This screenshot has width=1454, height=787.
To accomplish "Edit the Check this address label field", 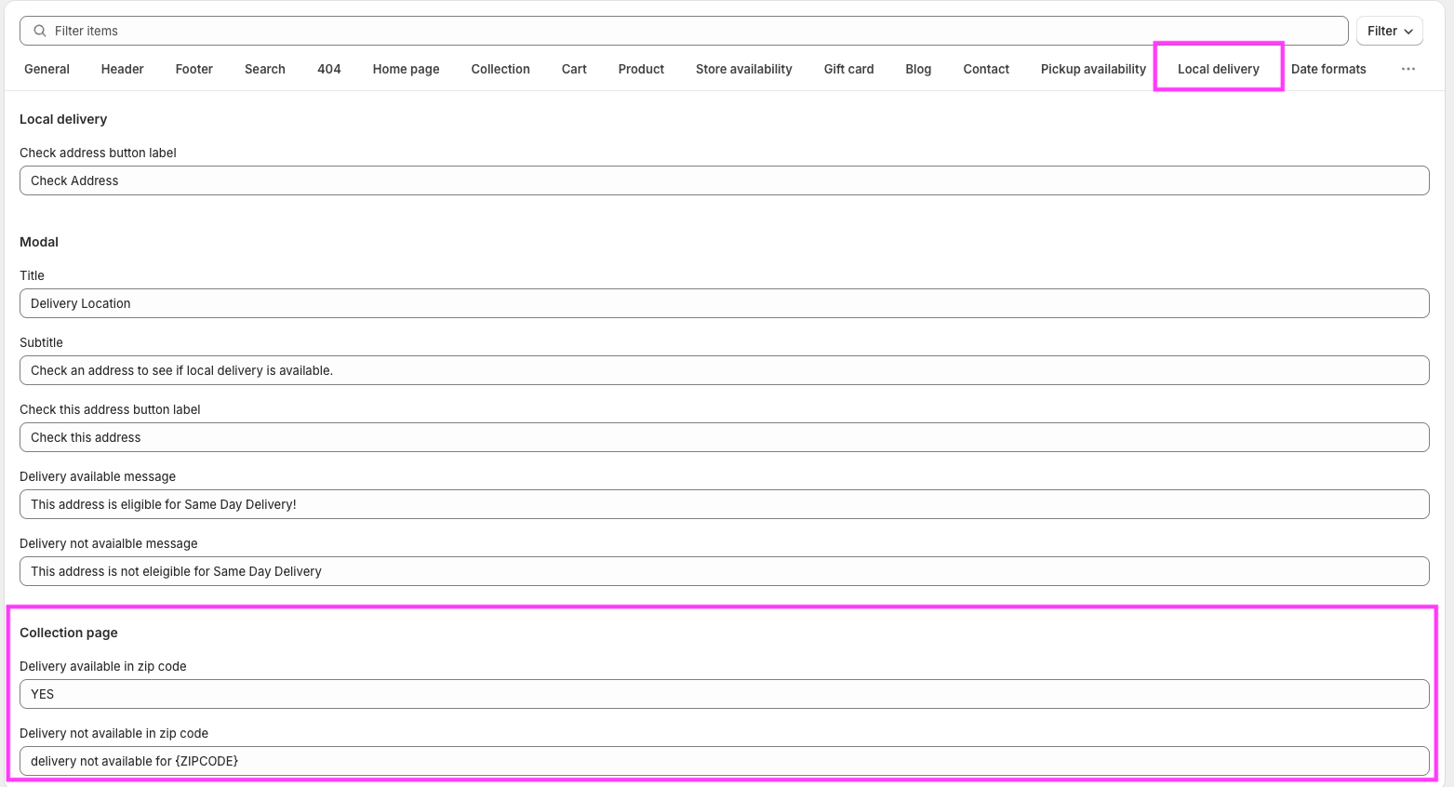I will click(x=724, y=437).
